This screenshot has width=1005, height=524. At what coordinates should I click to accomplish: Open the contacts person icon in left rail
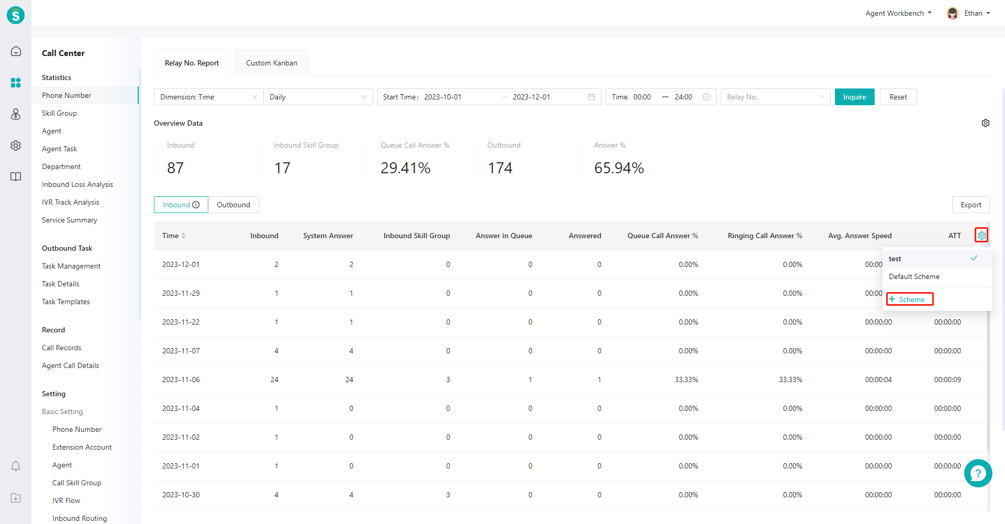point(16,114)
